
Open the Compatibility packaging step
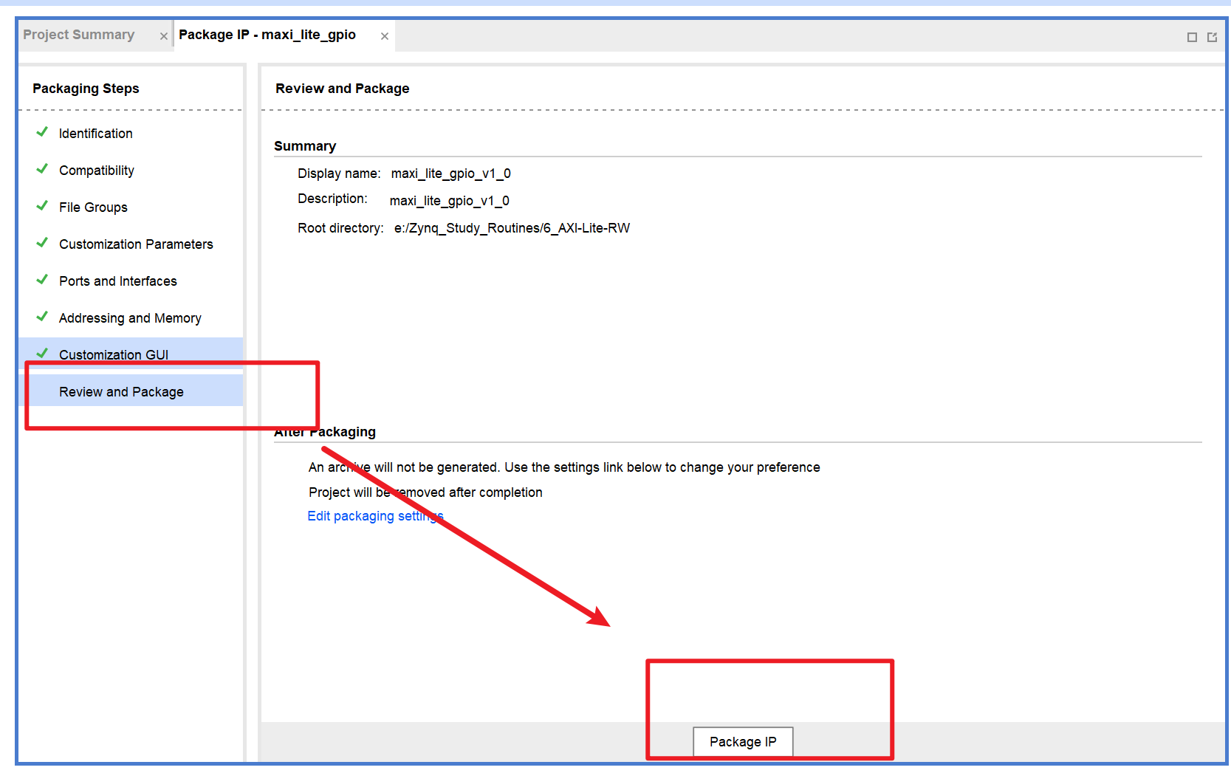click(97, 171)
